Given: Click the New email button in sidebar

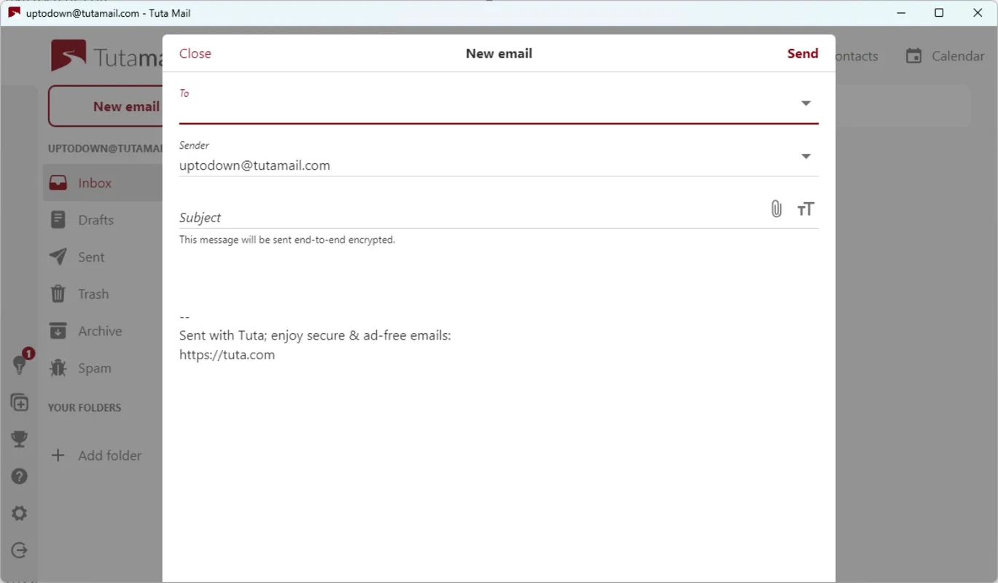Looking at the screenshot, I should pos(106,106).
